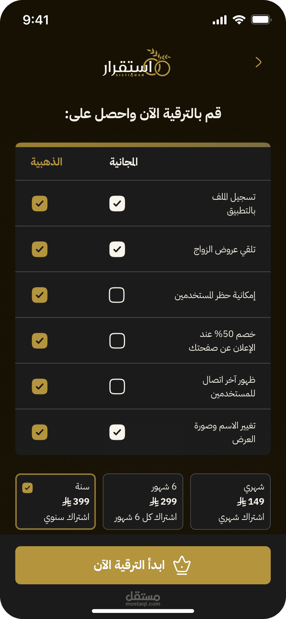Image resolution: width=286 pixels, height=619 pixels.
Task: Check free box for خصم 50% row
Action: (117, 341)
